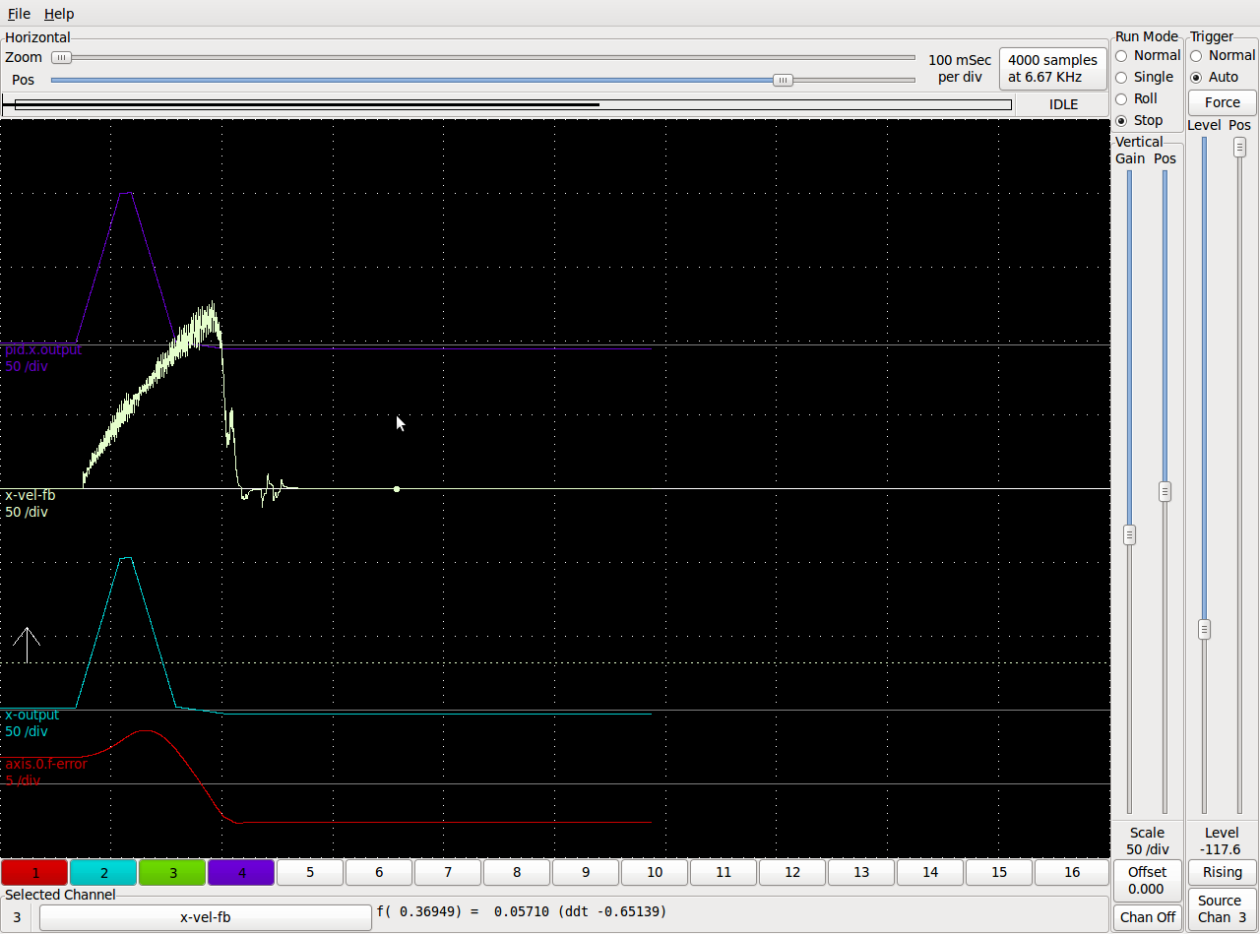Screen dimensions: 1260x934
Task: Enable channel 8
Action: tap(517, 872)
